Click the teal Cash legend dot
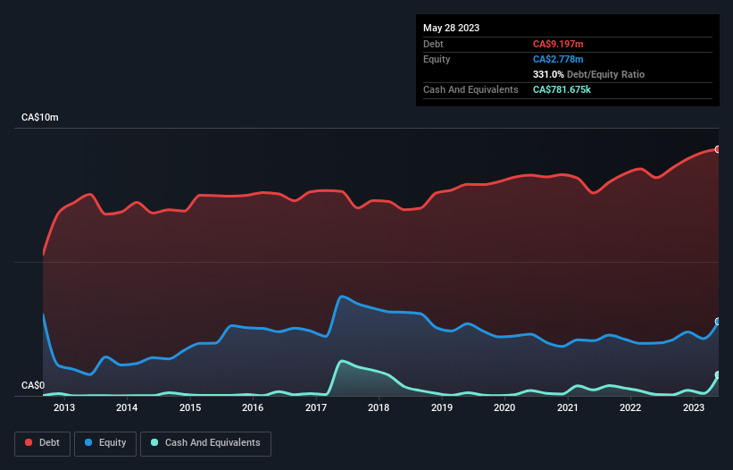This screenshot has width=733, height=470. (154, 442)
